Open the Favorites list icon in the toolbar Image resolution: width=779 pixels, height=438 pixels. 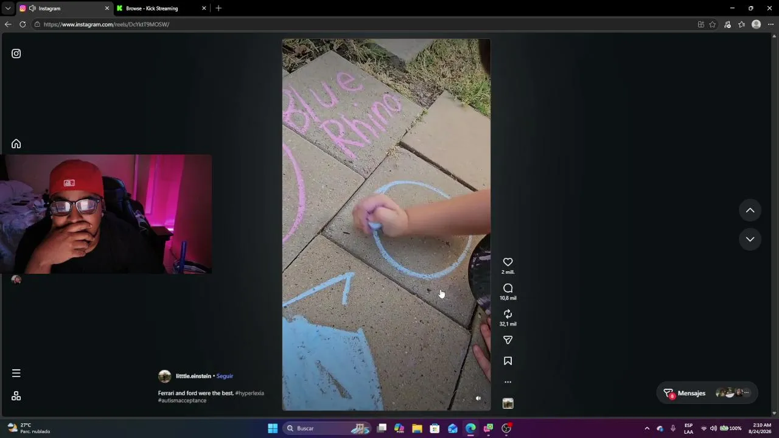pyautogui.click(x=742, y=24)
